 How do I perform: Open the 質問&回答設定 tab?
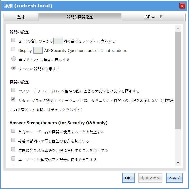coord(80,17)
